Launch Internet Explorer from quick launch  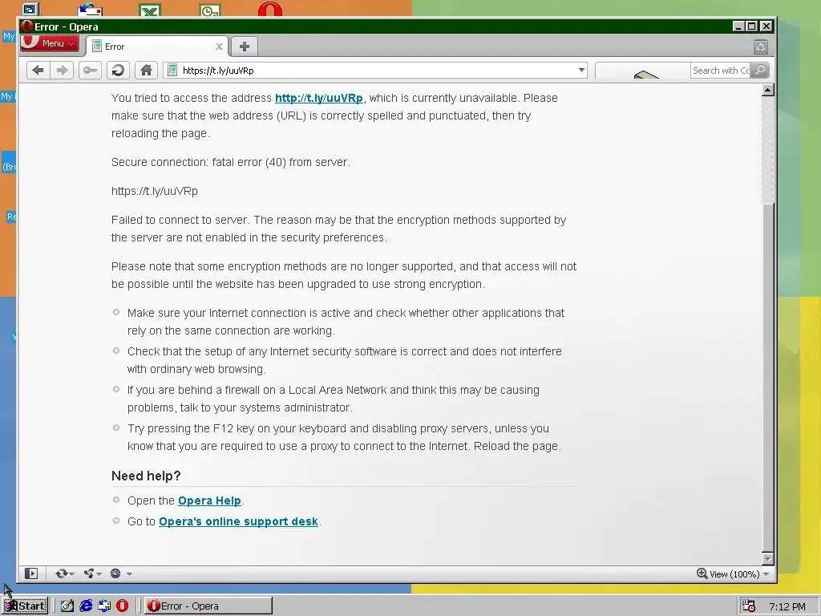(86, 606)
